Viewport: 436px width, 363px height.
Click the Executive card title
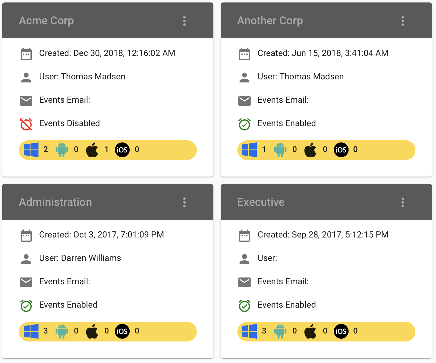[261, 202]
